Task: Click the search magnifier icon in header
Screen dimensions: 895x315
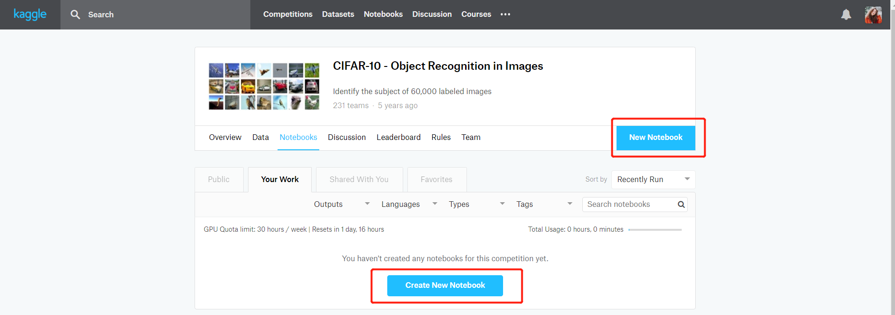Action: tap(75, 15)
